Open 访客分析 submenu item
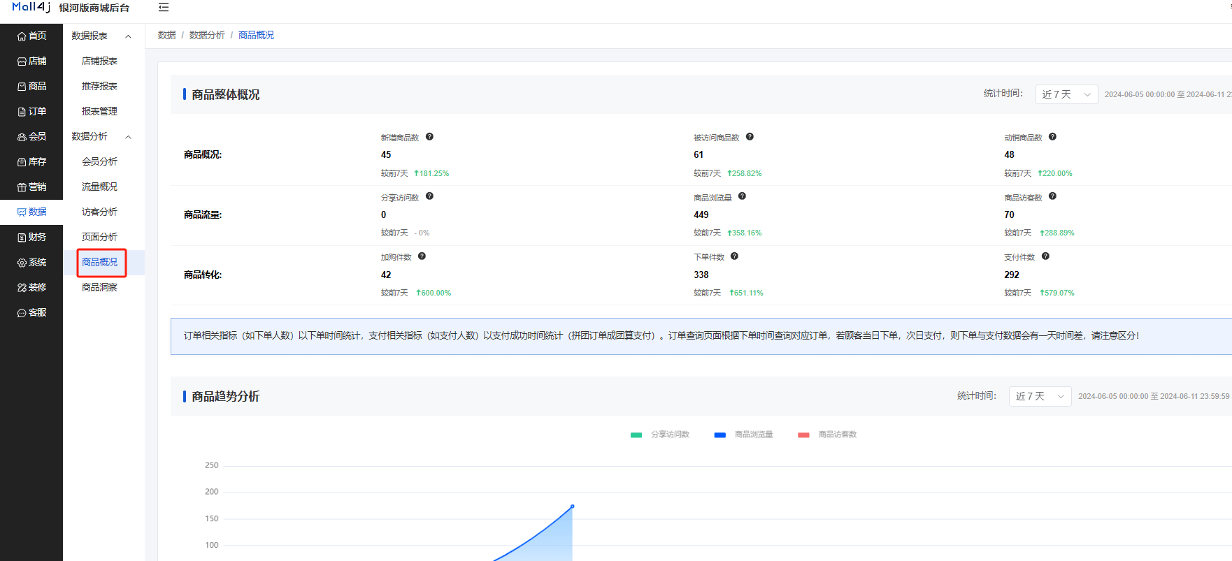This screenshot has width=1232, height=561. [x=99, y=212]
